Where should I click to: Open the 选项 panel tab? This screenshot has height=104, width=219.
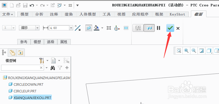tap(51, 42)
